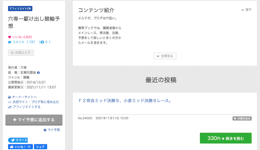Click post number No.24020 text
Viewport: 260px width, 150px height.
pos(85,118)
